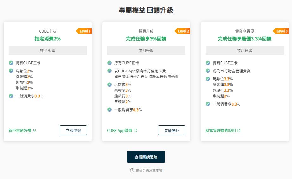Click 次月升級 bar in 貴賓享最優 card
This screenshot has width=292, height=179.
245,50
